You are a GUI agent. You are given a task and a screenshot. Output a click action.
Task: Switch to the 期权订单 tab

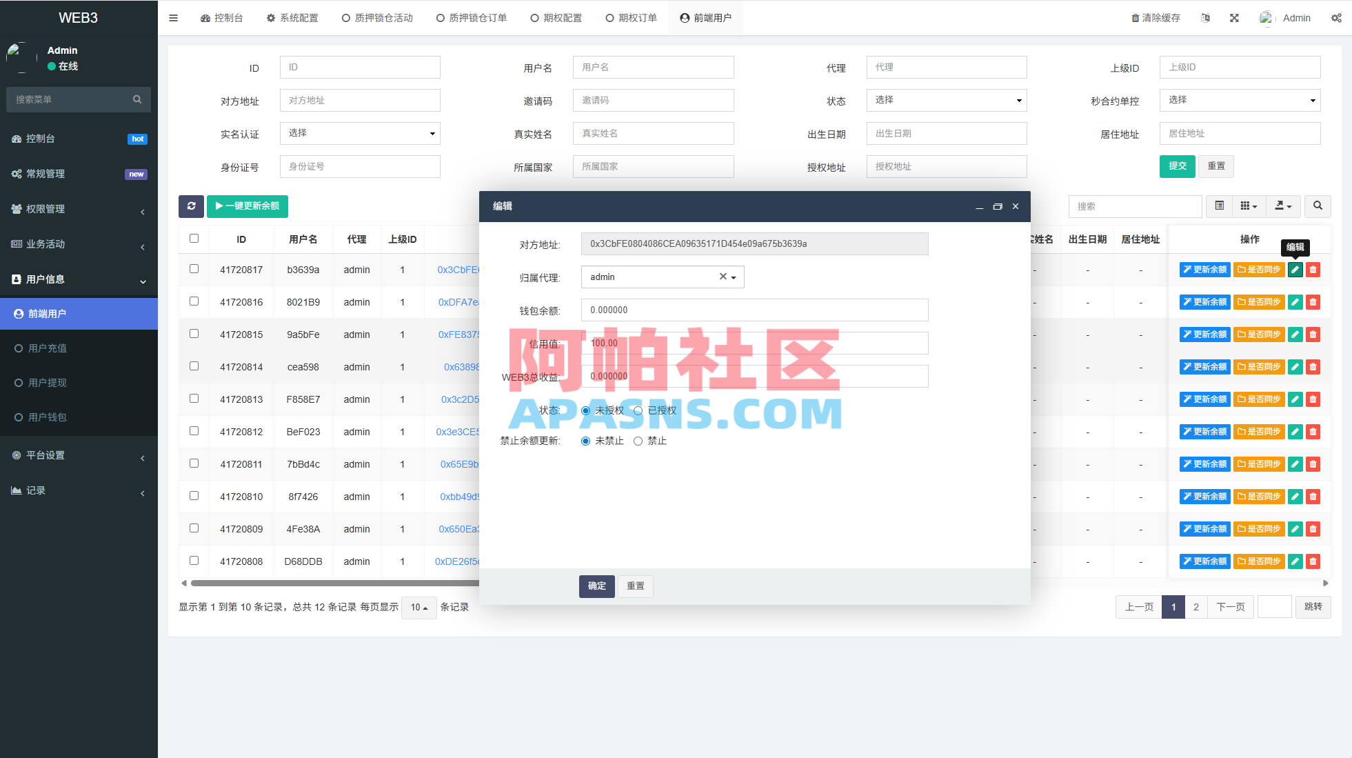(x=631, y=18)
